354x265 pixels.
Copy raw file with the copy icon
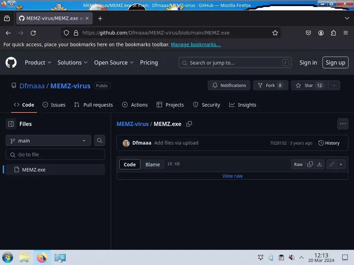[x=310, y=164]
